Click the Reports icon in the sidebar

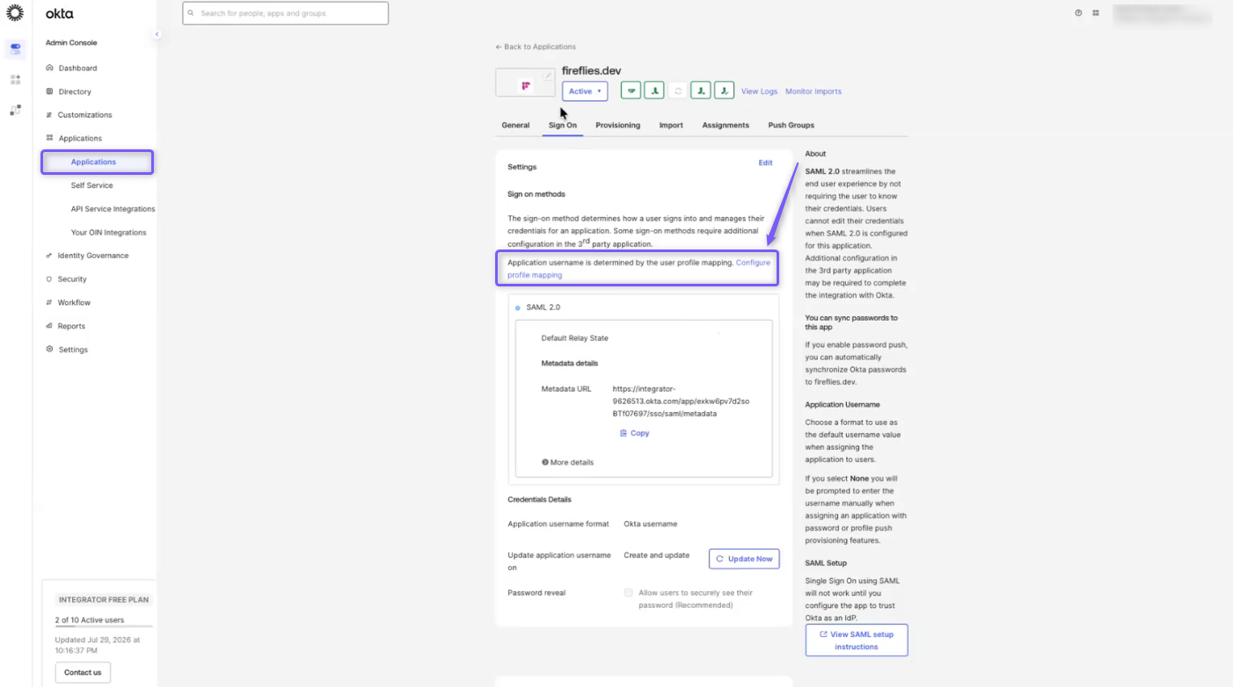click(49, 326)
